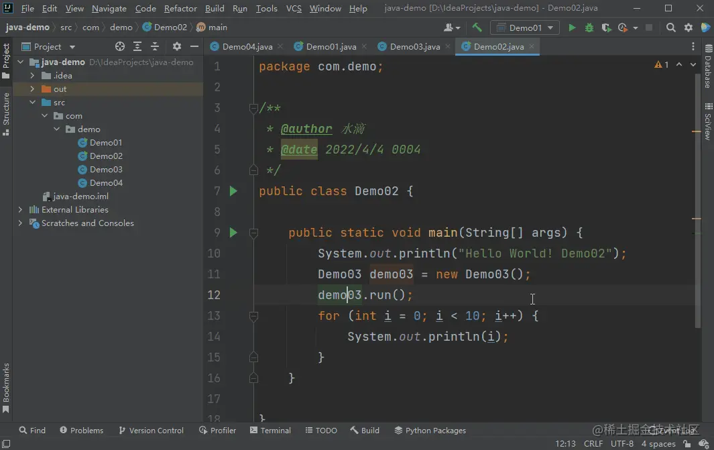The image size is (714, 450).
Task: Build project with hammer icon
Action: (x=477, y=27)
